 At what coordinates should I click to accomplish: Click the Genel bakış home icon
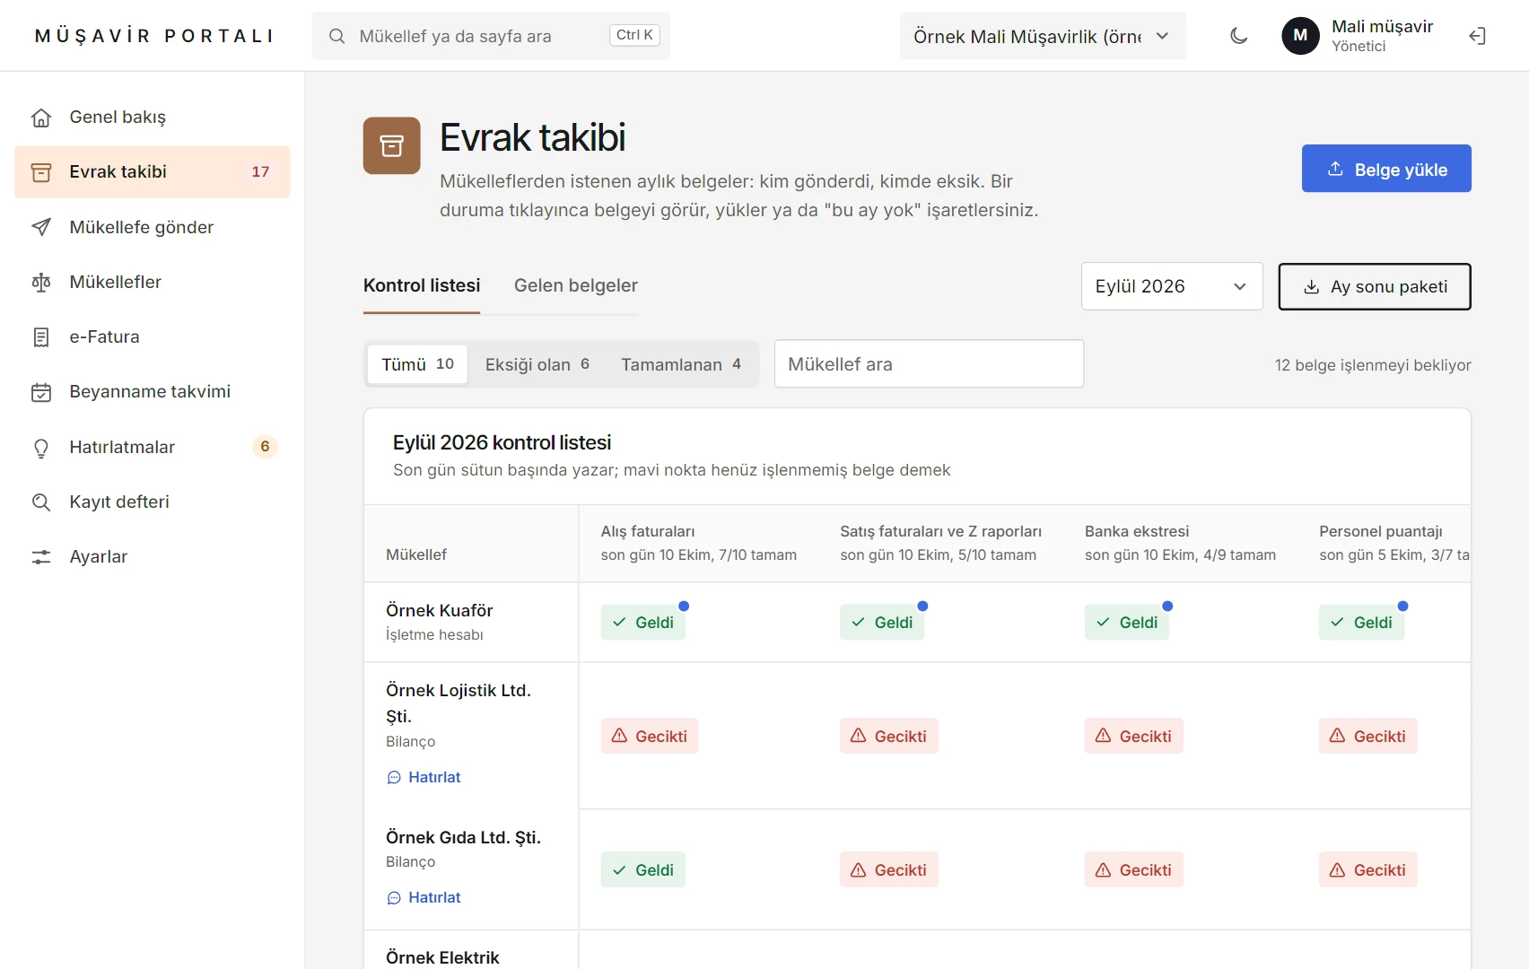(x=41, y=118)
